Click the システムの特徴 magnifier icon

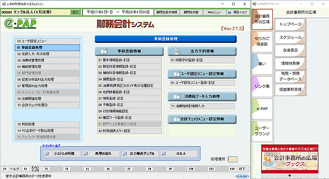[47, 153]
